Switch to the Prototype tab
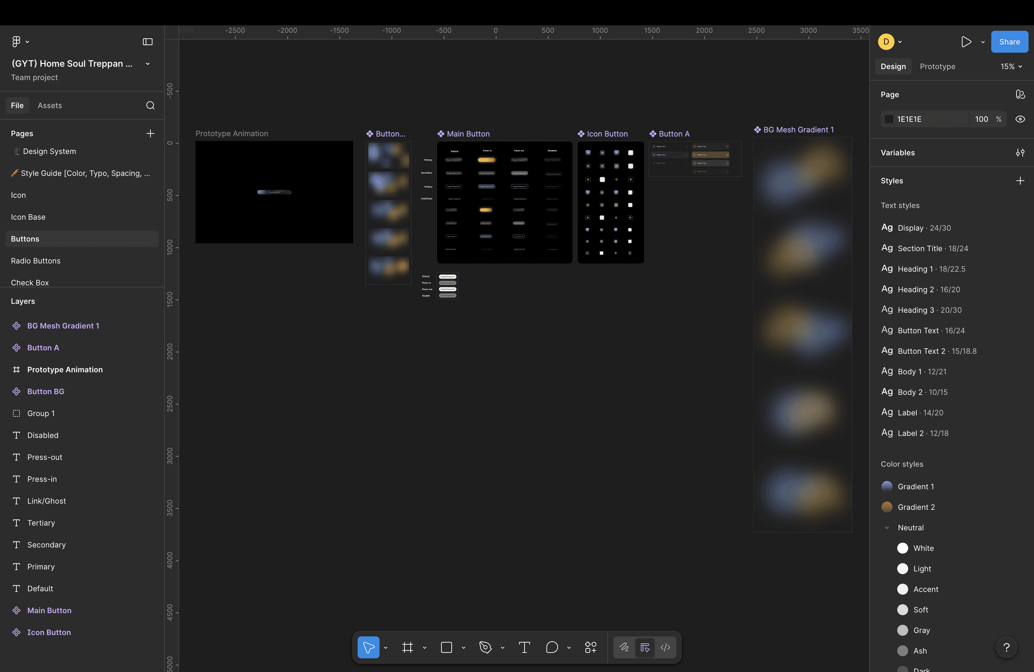The width and height of the screenshot is (1034, 672). click(937, 66)
